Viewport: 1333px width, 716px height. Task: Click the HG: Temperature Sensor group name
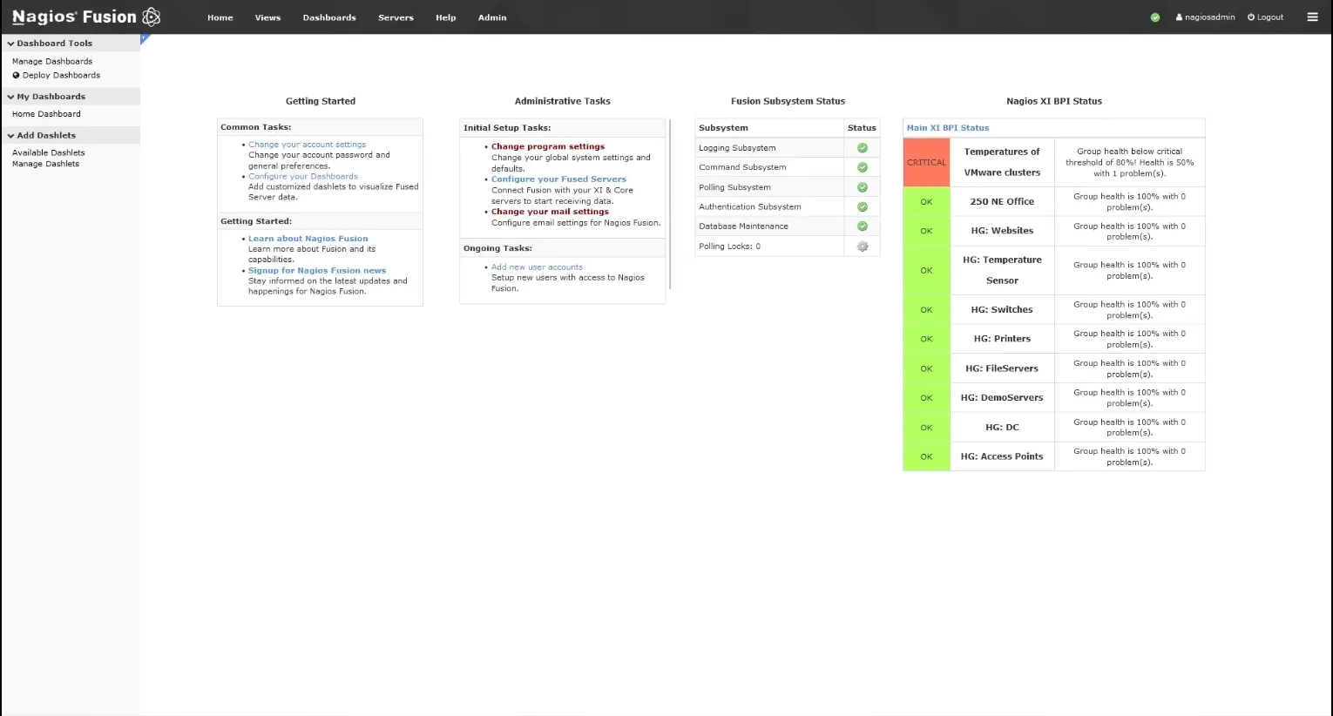[x=1002, y=270]
